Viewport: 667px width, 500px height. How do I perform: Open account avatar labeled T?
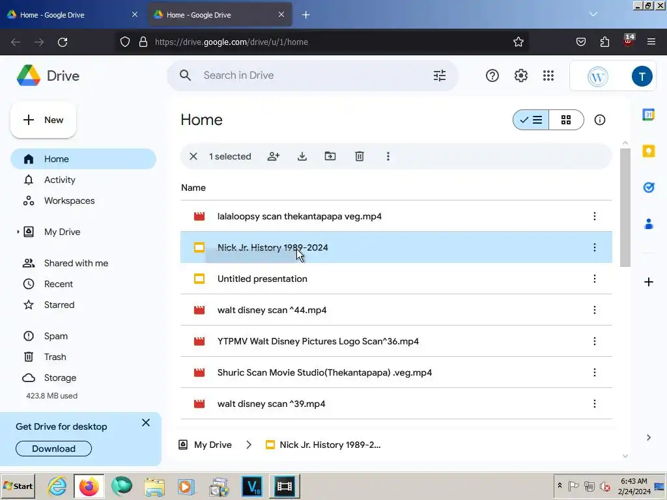coord(642,76)
